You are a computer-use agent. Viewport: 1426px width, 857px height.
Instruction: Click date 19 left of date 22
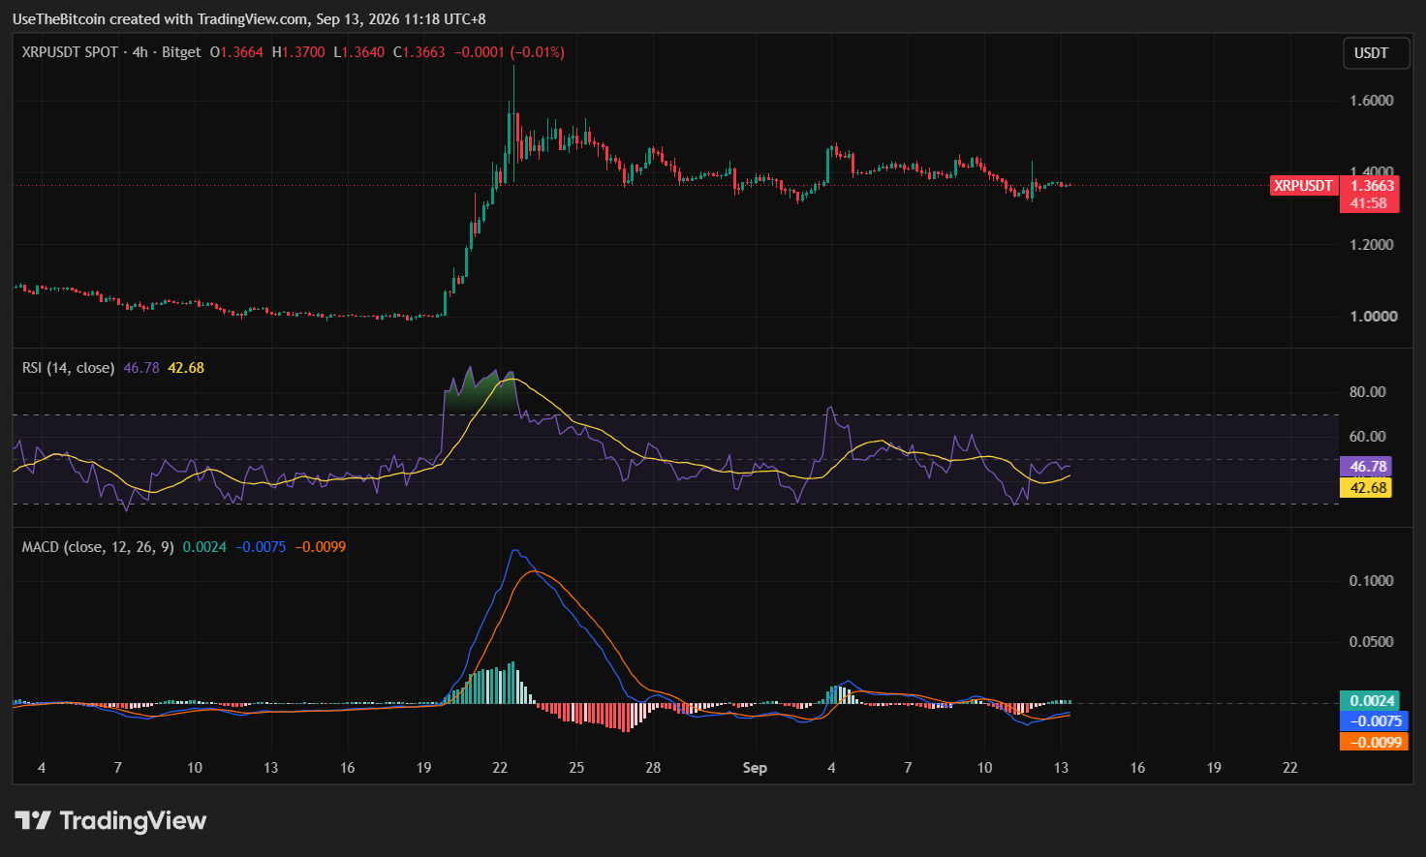pyautogui.click(x=423, y=768)
